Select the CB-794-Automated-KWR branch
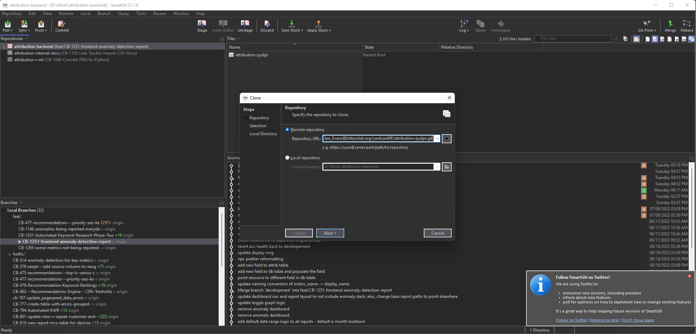Viewport: 696px width, 334px height. (36, 310)
